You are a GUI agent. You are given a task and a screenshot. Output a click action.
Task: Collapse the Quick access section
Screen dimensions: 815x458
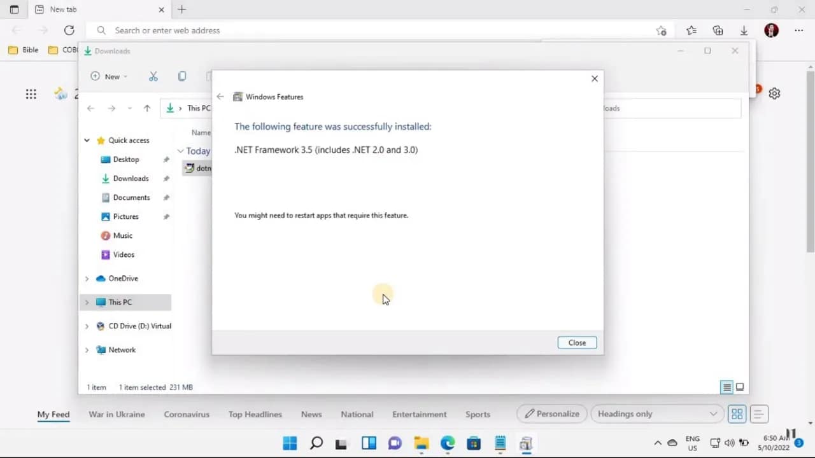(x=87, y=140)
